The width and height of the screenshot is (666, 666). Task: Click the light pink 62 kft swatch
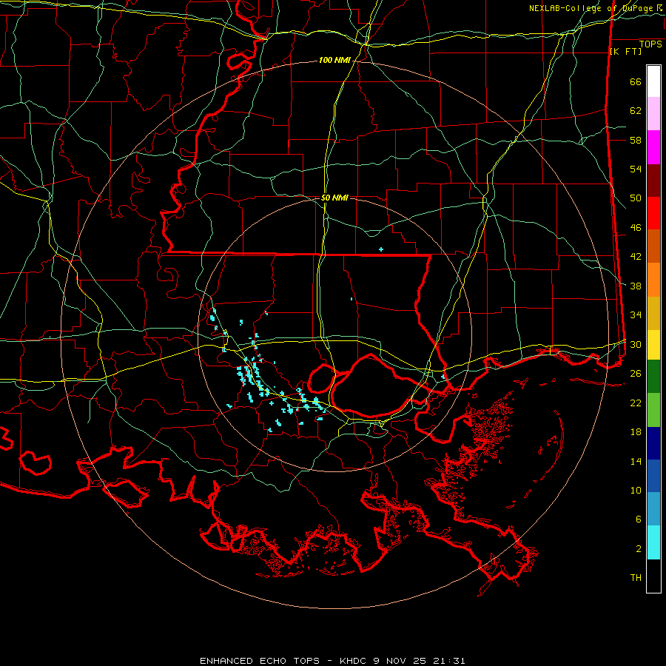(x=653, y=114)
